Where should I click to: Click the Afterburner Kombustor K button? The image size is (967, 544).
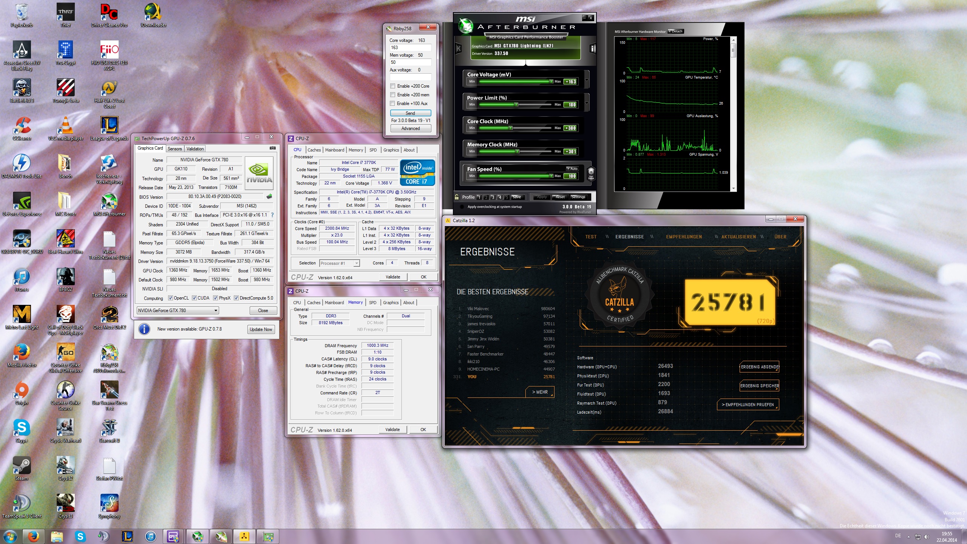tap(459, 48)
